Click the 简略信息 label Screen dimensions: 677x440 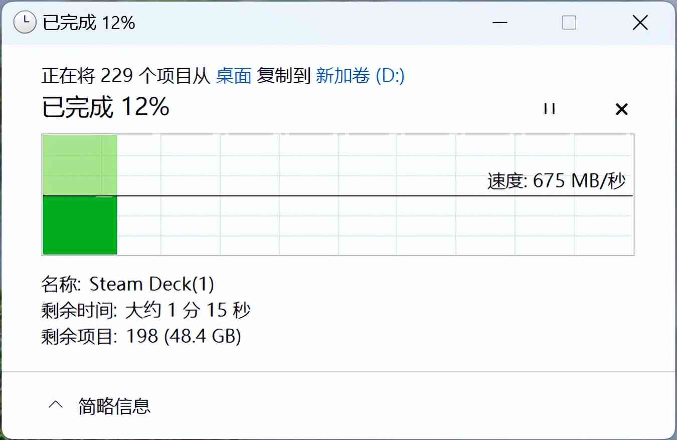pos(114,405)
